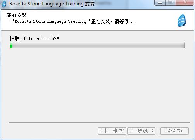Click the 59% extraction percentage text
This screenshot has height=140, width=195.
(55, 38)
